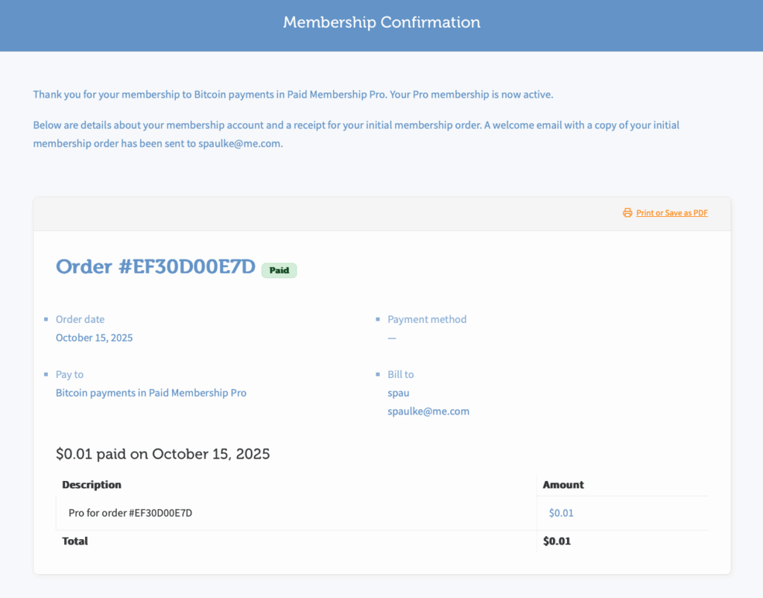Click the Order date label
Screen dimensions: 763x598
(80, 319)
